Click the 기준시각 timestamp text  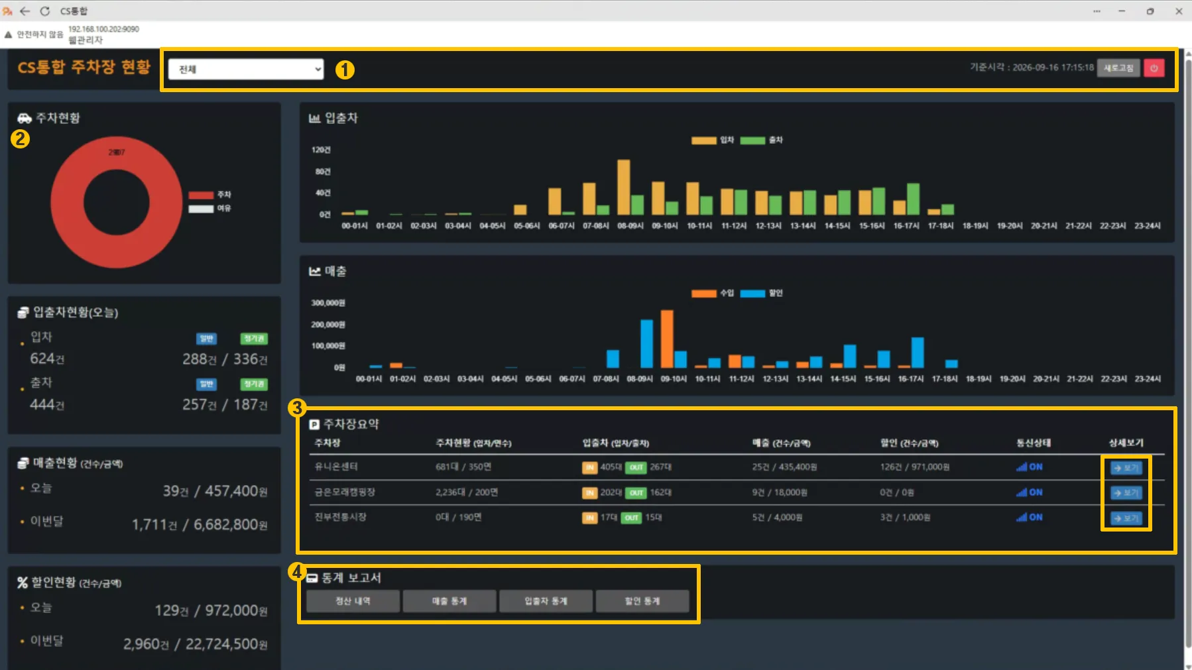point(1032,68)
